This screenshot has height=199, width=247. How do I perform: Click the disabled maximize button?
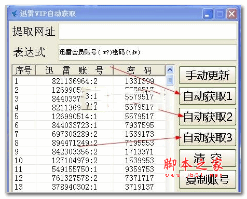[x=219, y=13]
